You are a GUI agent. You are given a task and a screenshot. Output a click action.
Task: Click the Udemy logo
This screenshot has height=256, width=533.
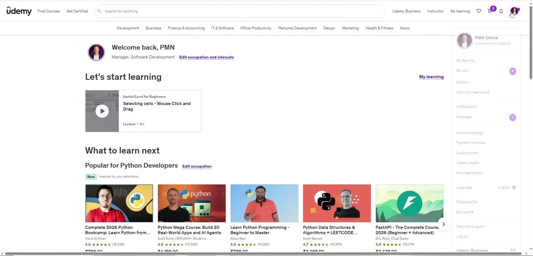pos(19,11)
